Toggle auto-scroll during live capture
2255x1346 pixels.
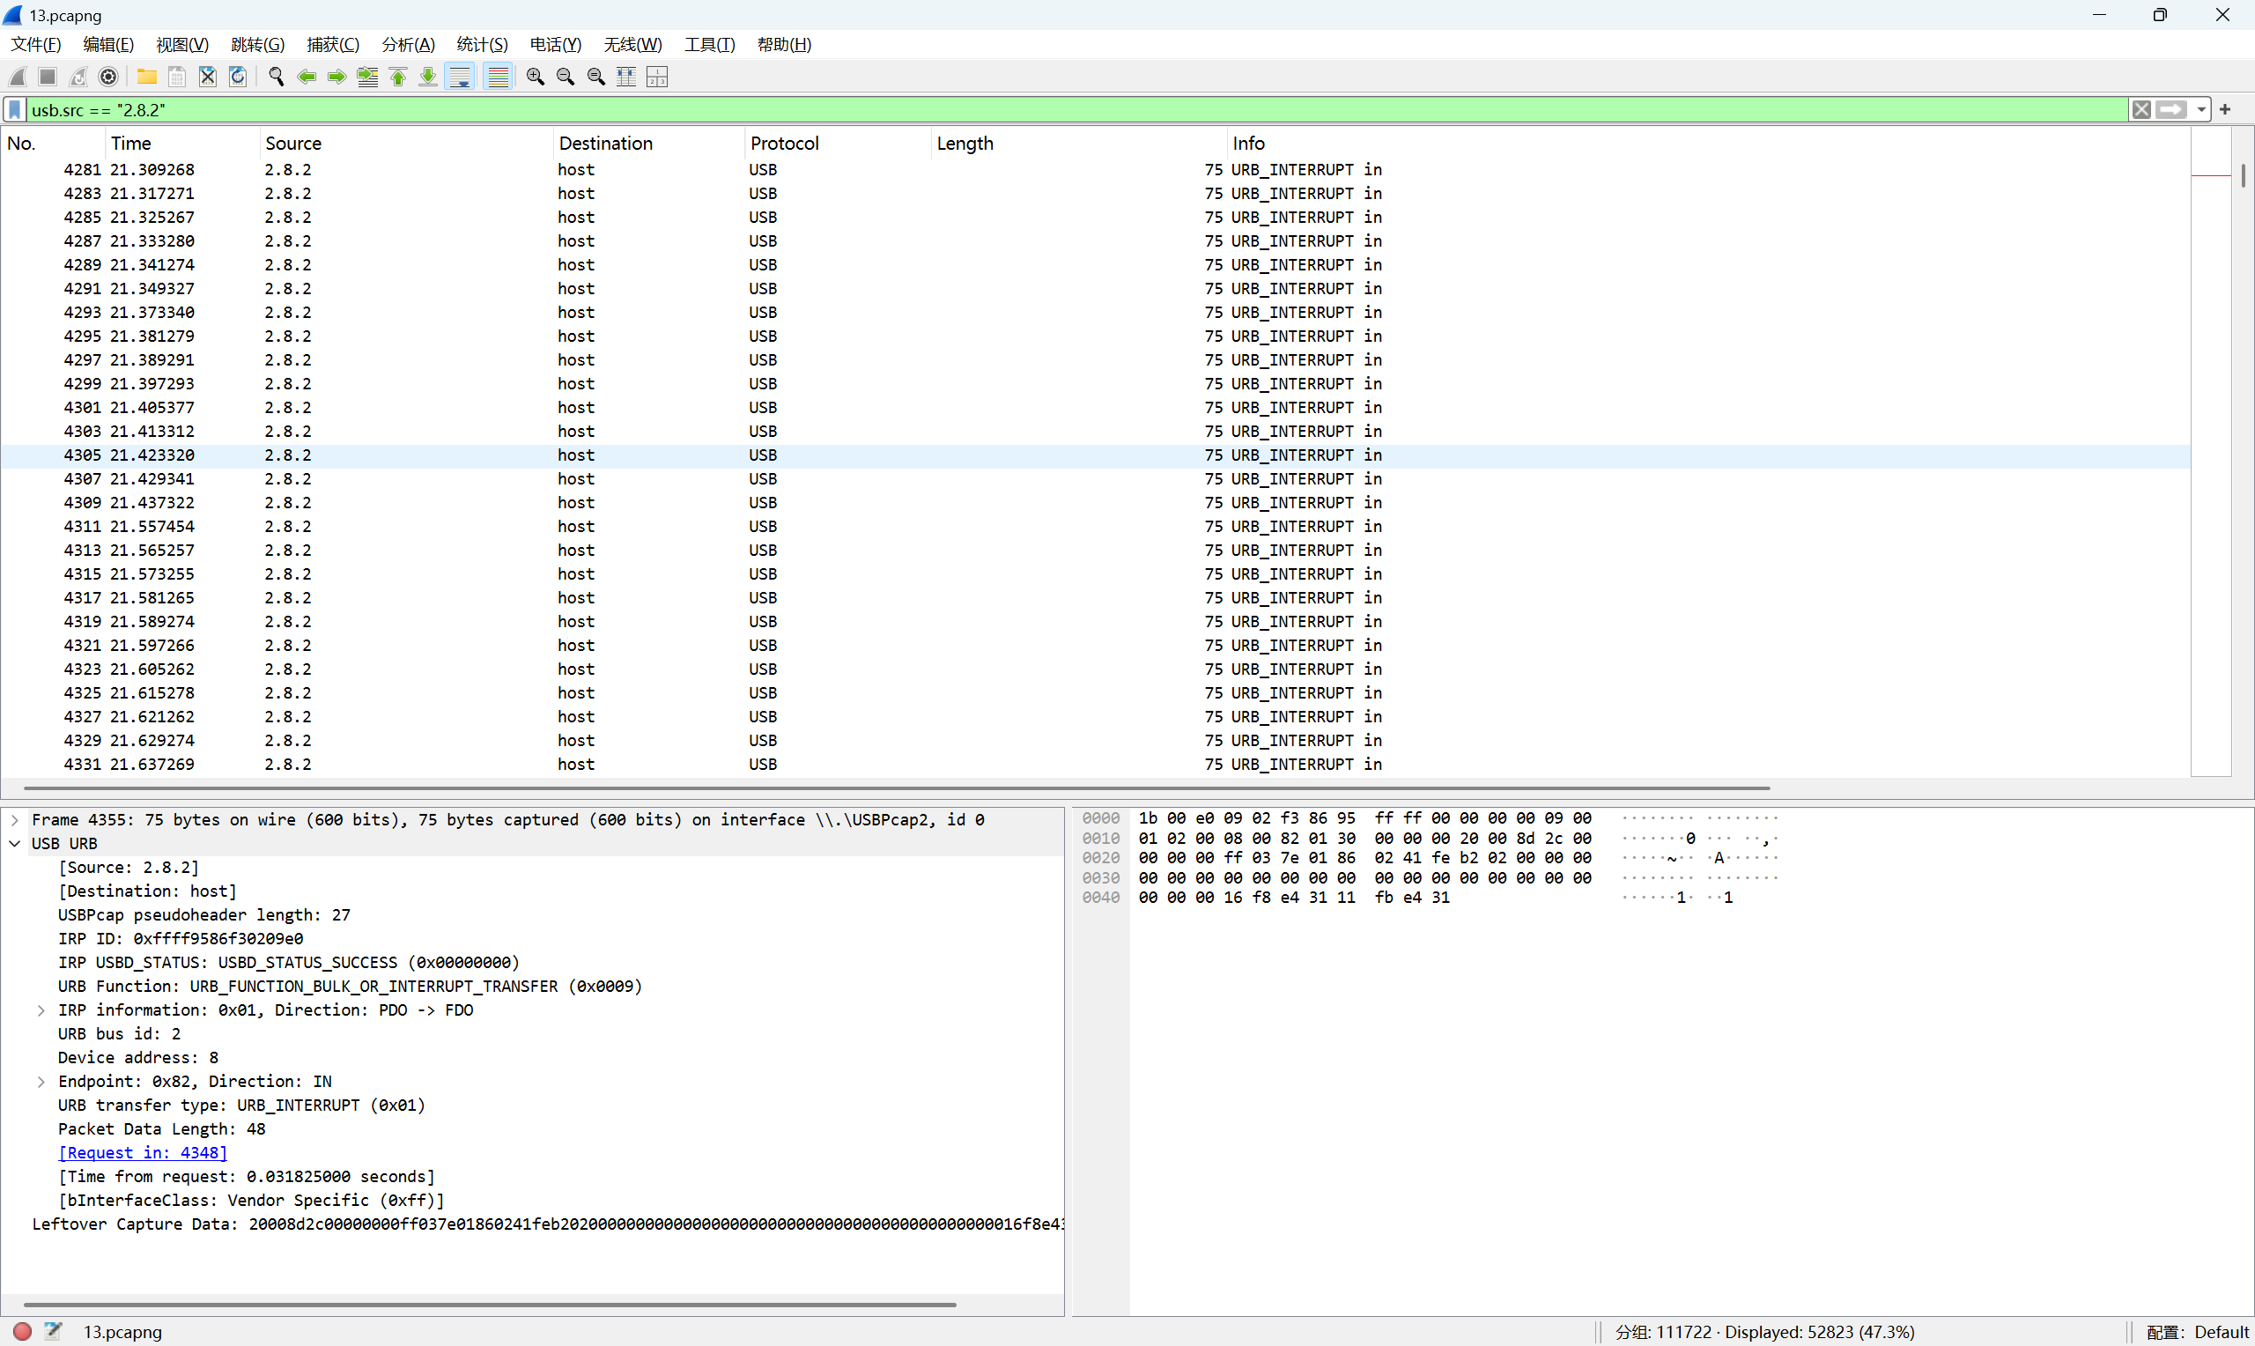click(460, 78)
